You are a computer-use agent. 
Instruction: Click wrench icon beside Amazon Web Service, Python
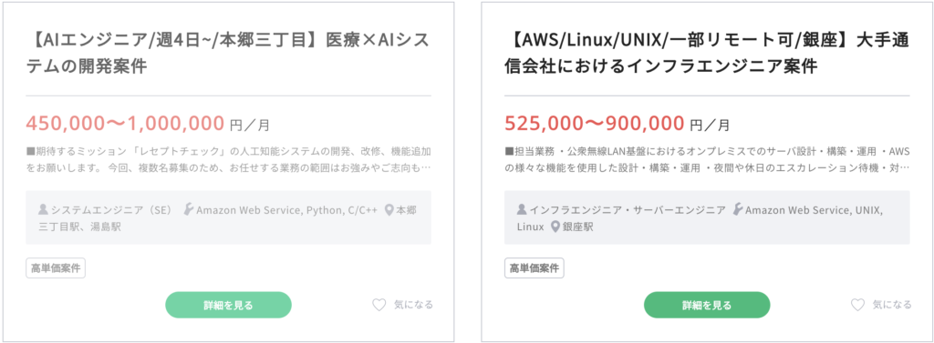point(189,210)
